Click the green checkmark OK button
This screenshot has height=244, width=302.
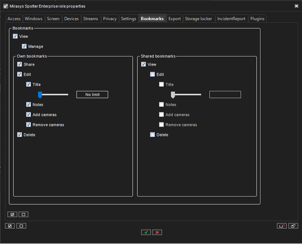click(x=146, y=232)
